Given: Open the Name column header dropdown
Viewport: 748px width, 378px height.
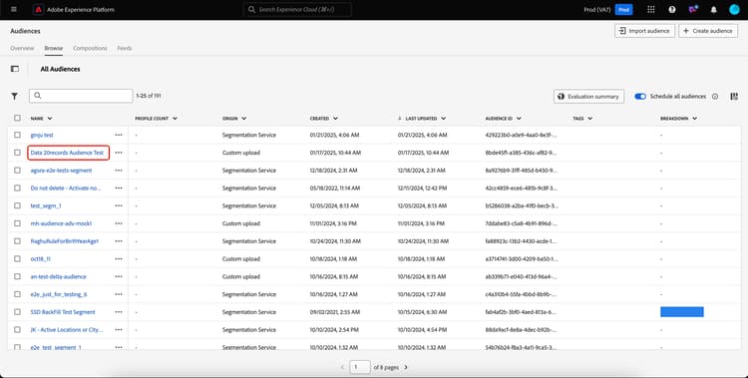Looking at the screenshot, I should pos(50,119).
